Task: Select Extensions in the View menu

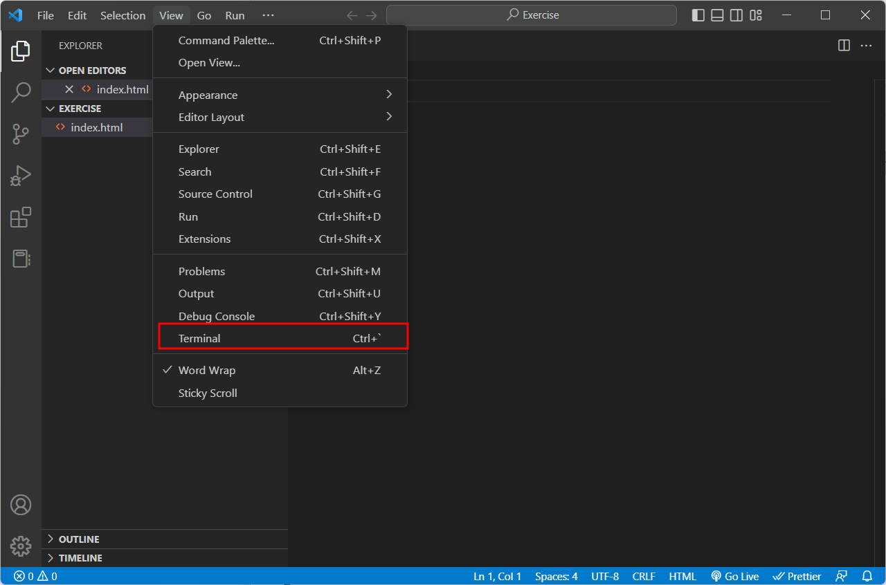Action: click(x=280, y=239)
